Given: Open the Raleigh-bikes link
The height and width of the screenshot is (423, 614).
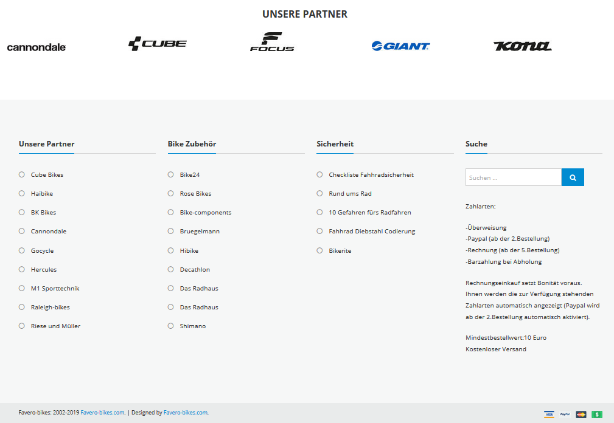Looking at the screenshot, I should point(50,308).
